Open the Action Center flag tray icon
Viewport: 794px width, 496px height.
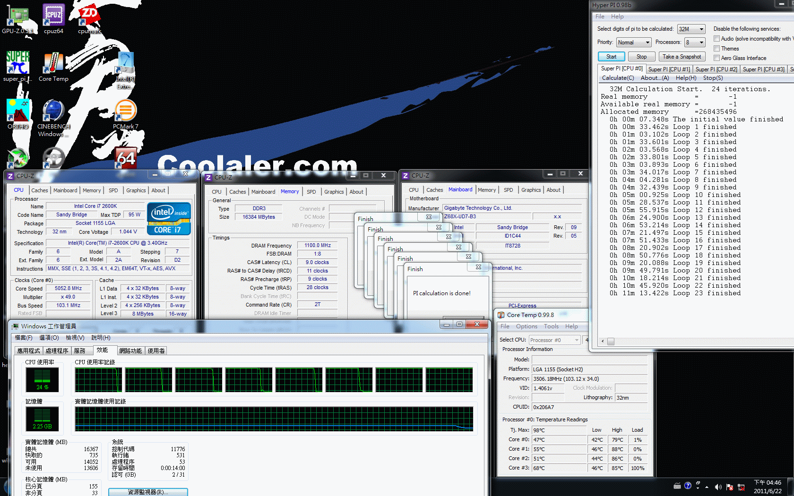(x=730, y=487)
